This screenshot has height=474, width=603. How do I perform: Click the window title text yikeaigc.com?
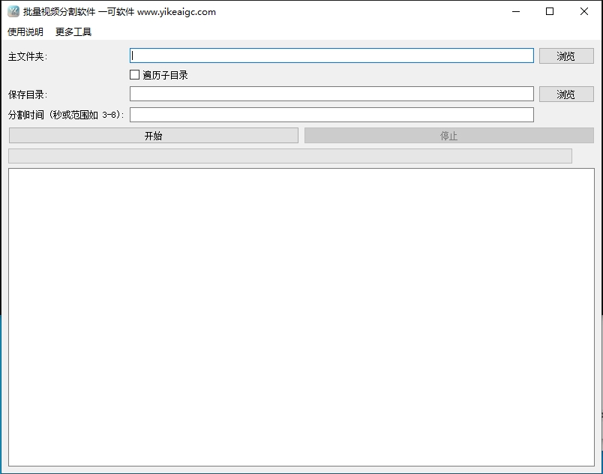tap(176, 11)
